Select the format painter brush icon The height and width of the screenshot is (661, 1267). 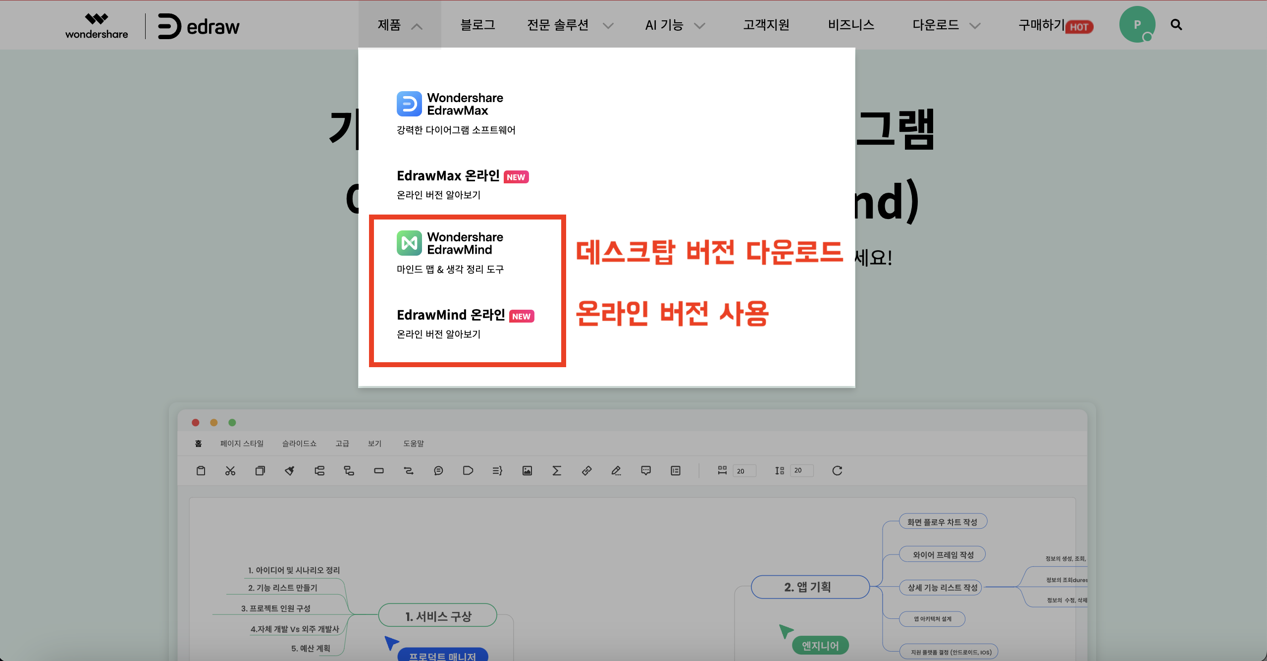(290, 471)
